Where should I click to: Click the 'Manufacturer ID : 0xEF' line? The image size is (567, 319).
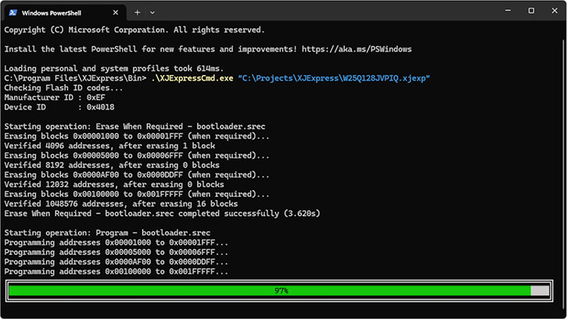(55, 98)
